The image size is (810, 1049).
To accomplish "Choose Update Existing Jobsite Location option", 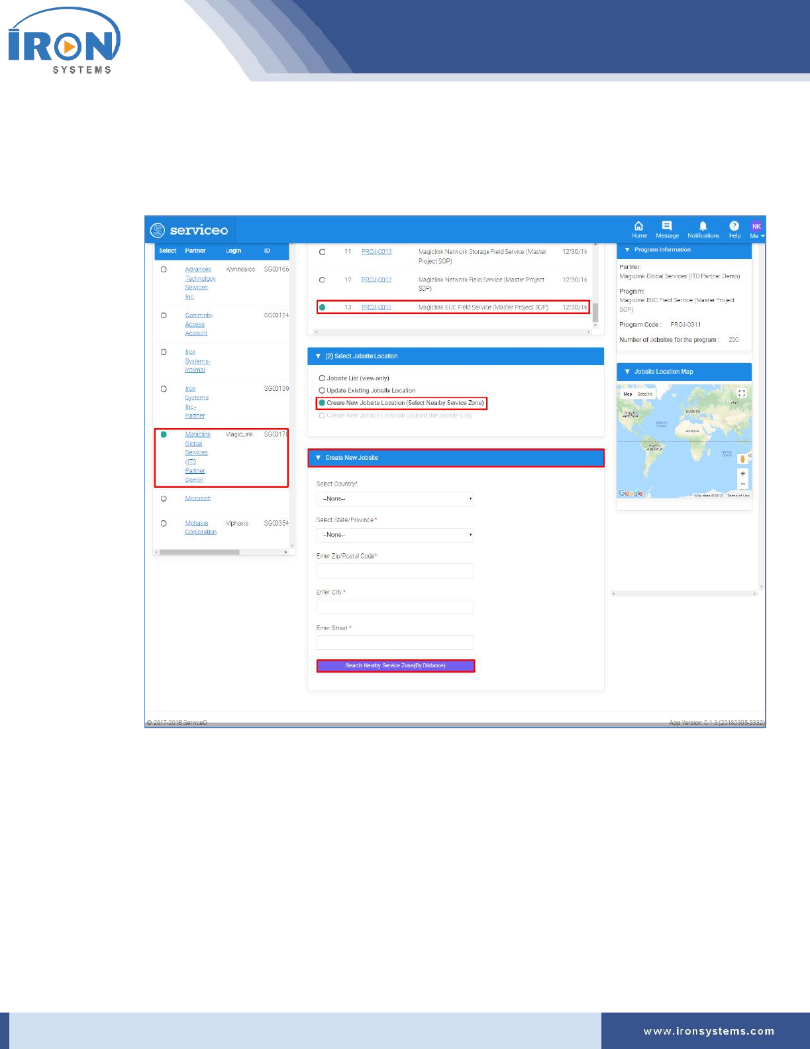I will coord(322,391).
